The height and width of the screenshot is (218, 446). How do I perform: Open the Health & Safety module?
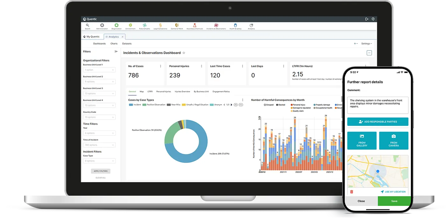[x=235, y=26]
